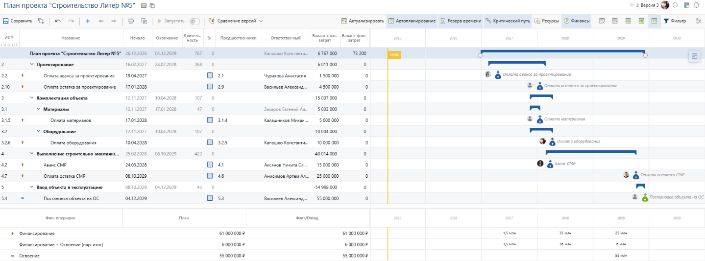705x261 pixels.
Task: Collapse the Проектирование group
Action: point(32,65)
